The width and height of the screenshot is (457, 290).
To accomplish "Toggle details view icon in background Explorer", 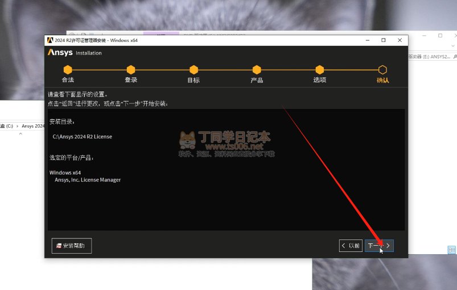I will click(x=451, y=250).
